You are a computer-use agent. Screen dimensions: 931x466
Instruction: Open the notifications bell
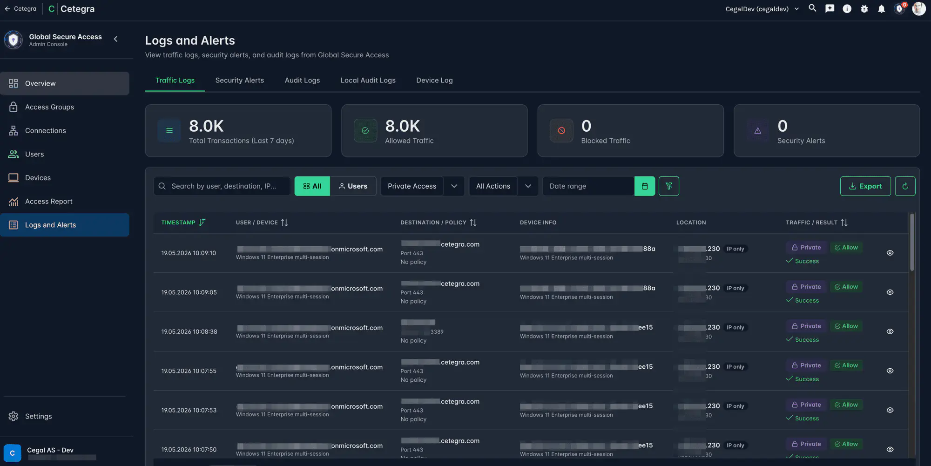tap(881, 9)
